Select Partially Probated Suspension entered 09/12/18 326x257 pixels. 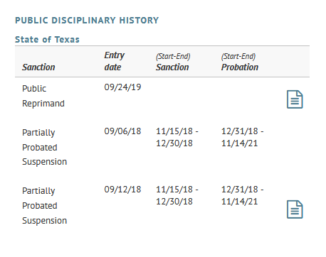[x=45, y=205]
